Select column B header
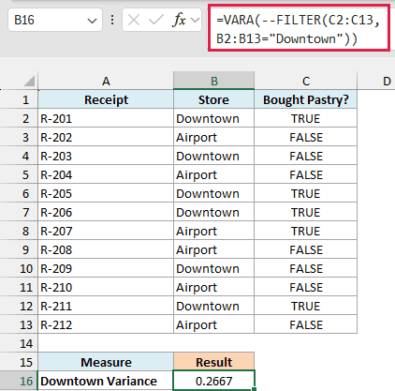 (214, 81)
